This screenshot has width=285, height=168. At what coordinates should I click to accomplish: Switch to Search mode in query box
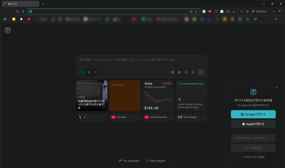point(82,72)
